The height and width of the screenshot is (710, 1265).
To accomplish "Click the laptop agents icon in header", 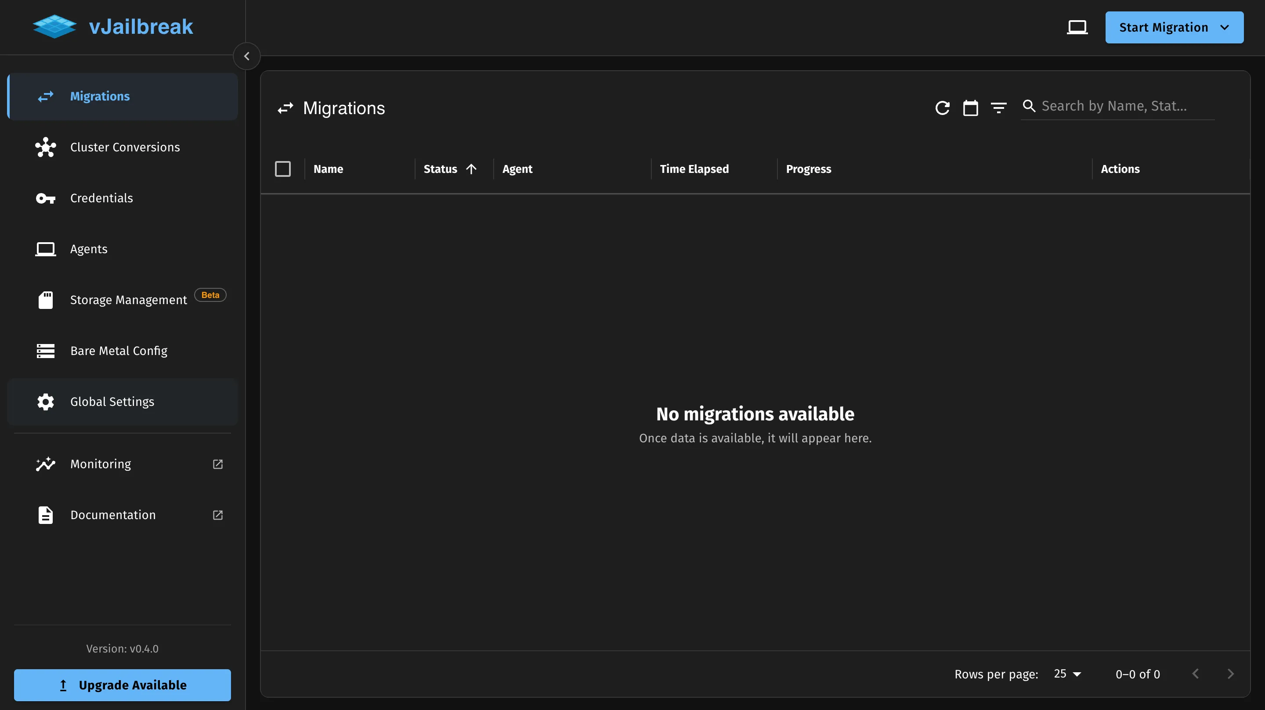I will click(x=1077, y=27).
